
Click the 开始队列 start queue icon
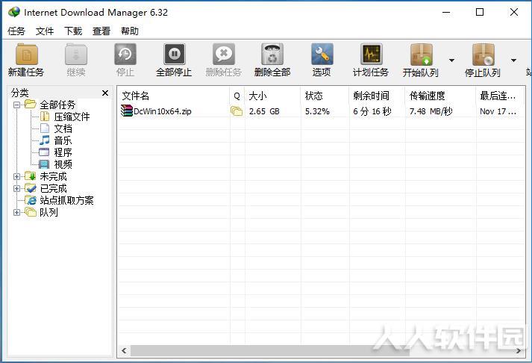(x=421, y=54)
